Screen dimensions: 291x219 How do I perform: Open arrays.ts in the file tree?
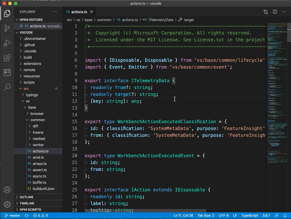(40, 164)
